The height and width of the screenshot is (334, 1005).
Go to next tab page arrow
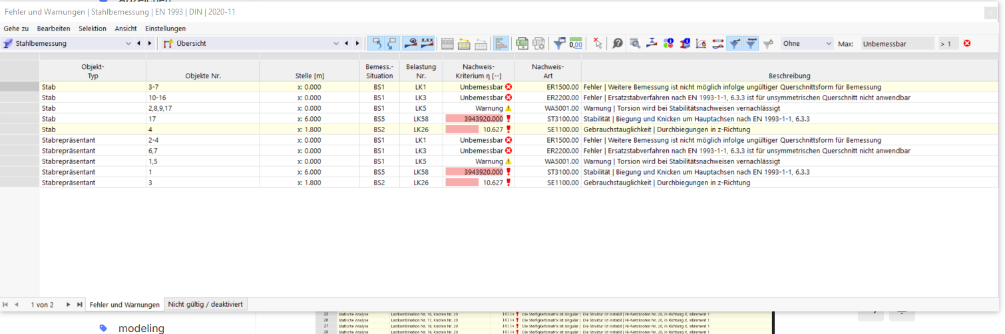[68, 304]
